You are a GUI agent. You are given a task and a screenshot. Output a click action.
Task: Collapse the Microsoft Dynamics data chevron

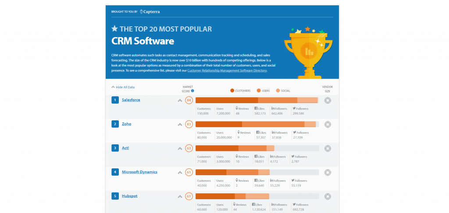180,172
